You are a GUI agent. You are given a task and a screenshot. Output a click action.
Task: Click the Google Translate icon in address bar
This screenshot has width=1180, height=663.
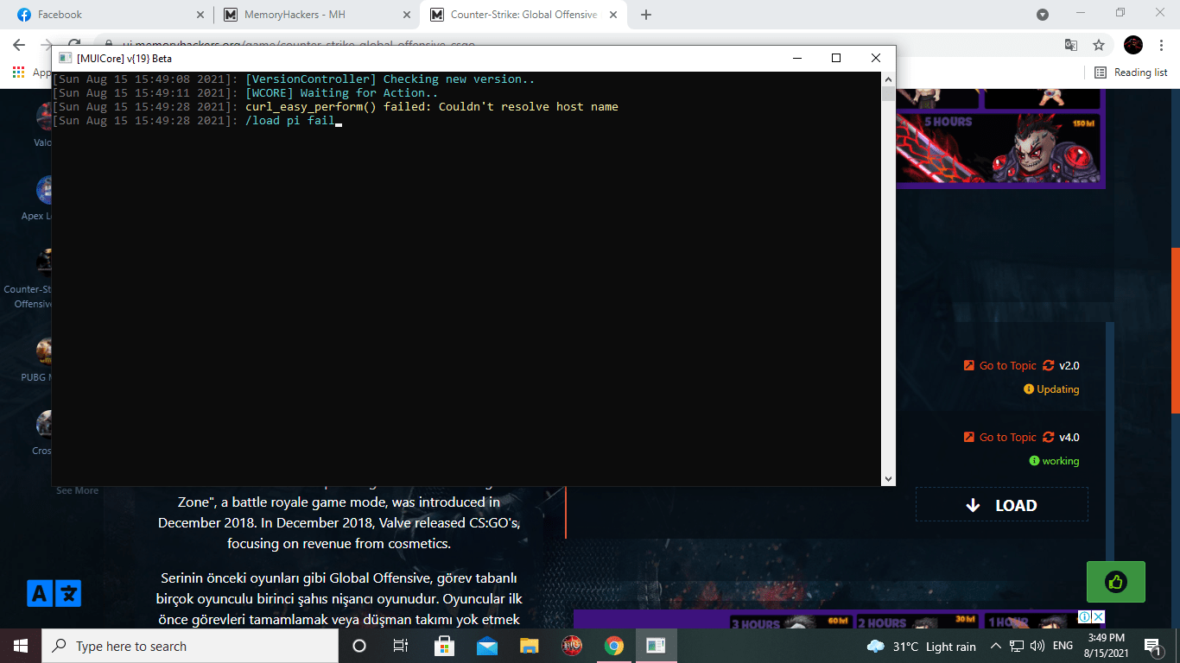(x=1071, y=45)
